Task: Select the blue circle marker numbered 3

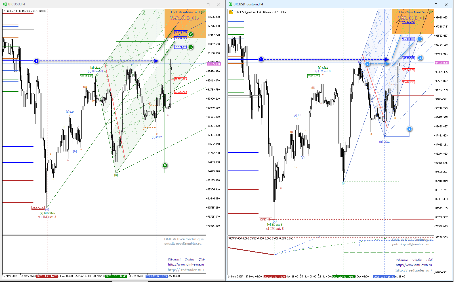Action: coord(420,58)
